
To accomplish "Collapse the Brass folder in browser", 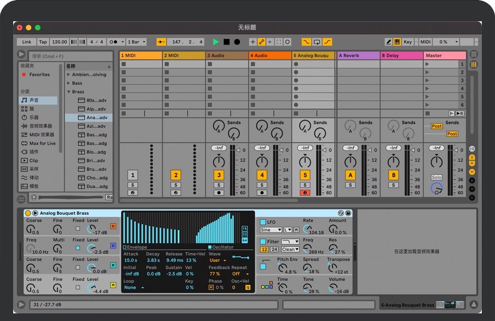I will tap(69, 92).
